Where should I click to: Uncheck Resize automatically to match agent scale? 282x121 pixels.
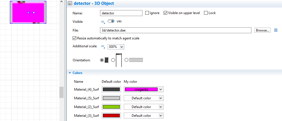coord(75,38)
